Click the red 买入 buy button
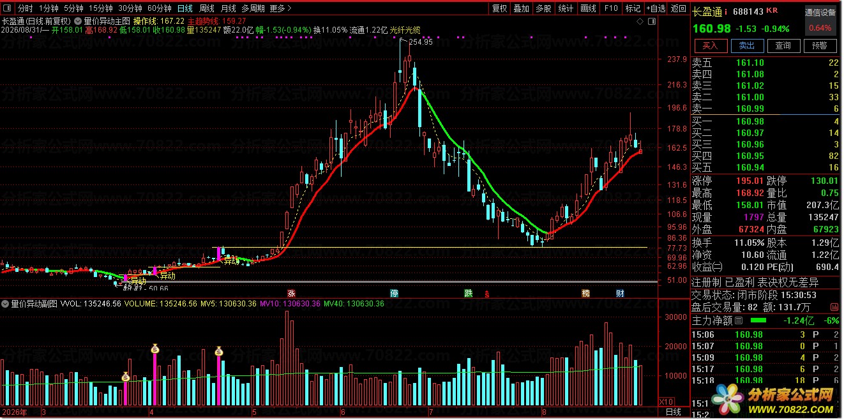Image resolution: width=844 pixels, height=420 pixels. click(x=711, y=45)
